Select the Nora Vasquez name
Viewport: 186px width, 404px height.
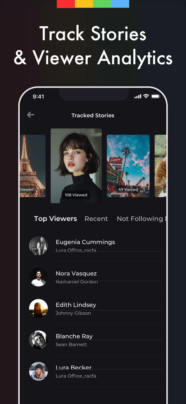click(76, 273)
